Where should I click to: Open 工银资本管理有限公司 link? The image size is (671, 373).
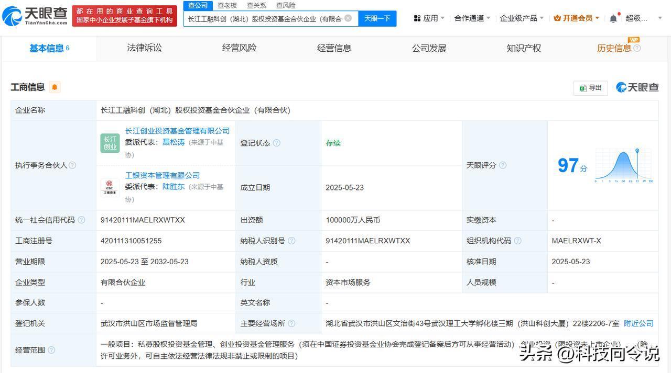tap(163, 175)
